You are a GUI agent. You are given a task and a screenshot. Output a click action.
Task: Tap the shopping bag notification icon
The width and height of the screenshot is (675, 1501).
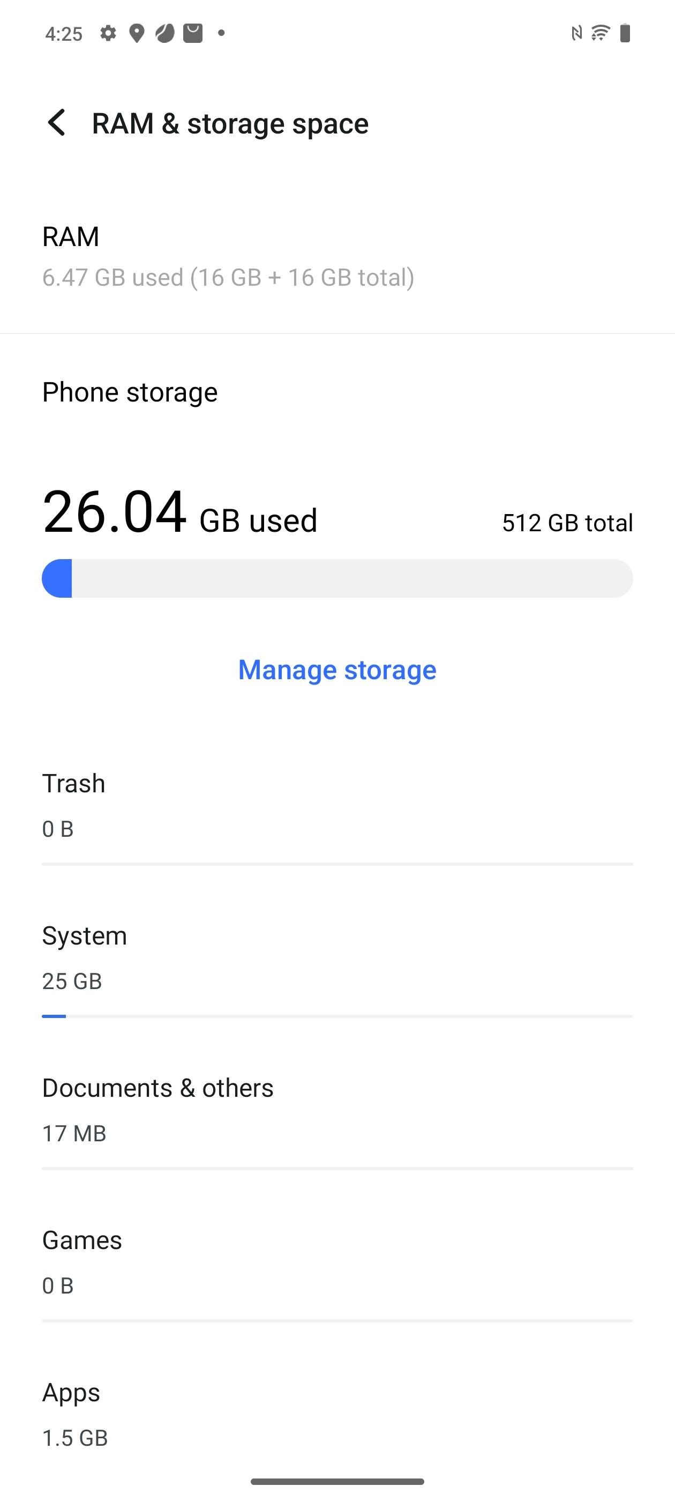[x=193, y=33]
